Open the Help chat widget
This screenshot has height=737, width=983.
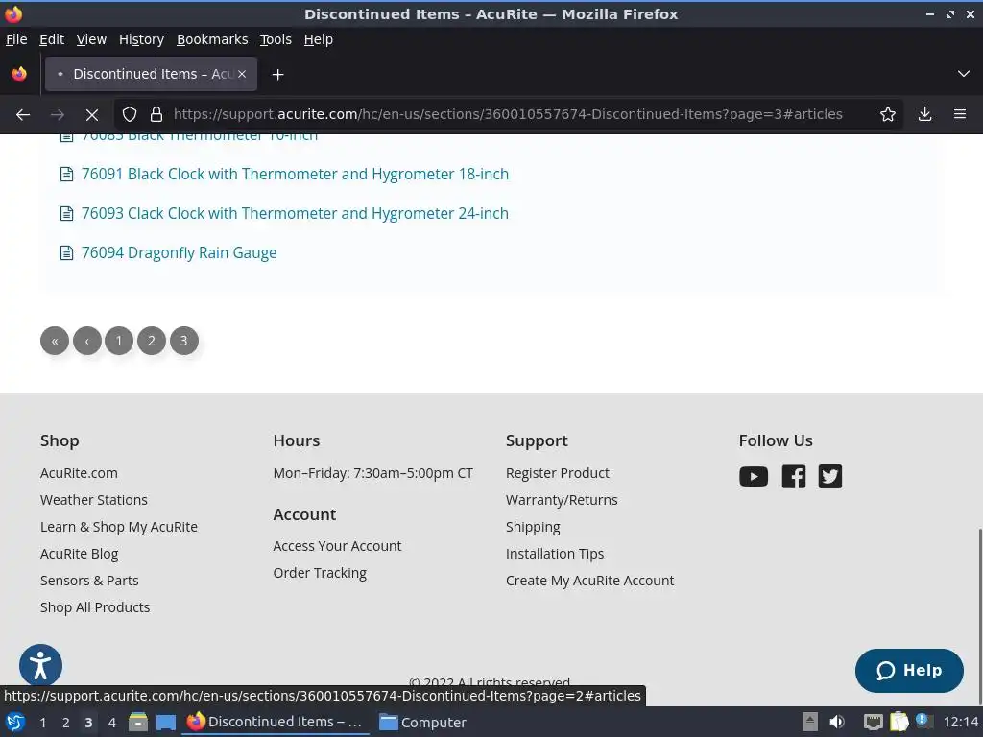tap(909, 671)
